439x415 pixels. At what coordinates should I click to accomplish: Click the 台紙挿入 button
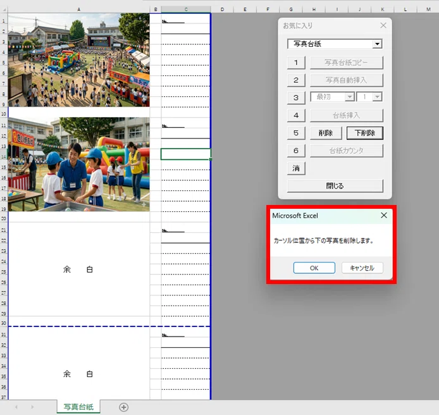pos(346,115)
